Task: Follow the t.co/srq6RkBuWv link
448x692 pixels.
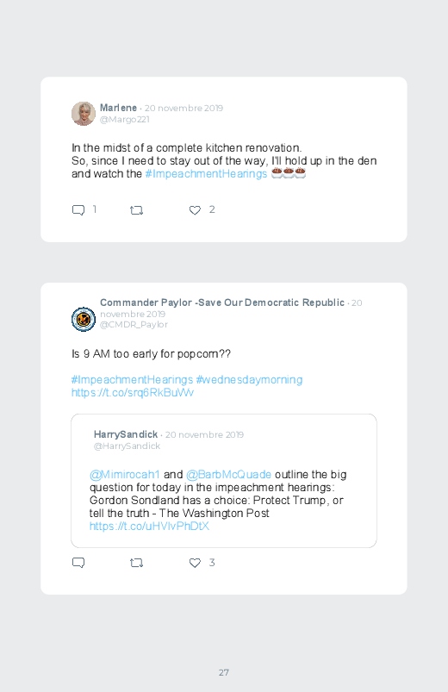Action: (133, 392)
